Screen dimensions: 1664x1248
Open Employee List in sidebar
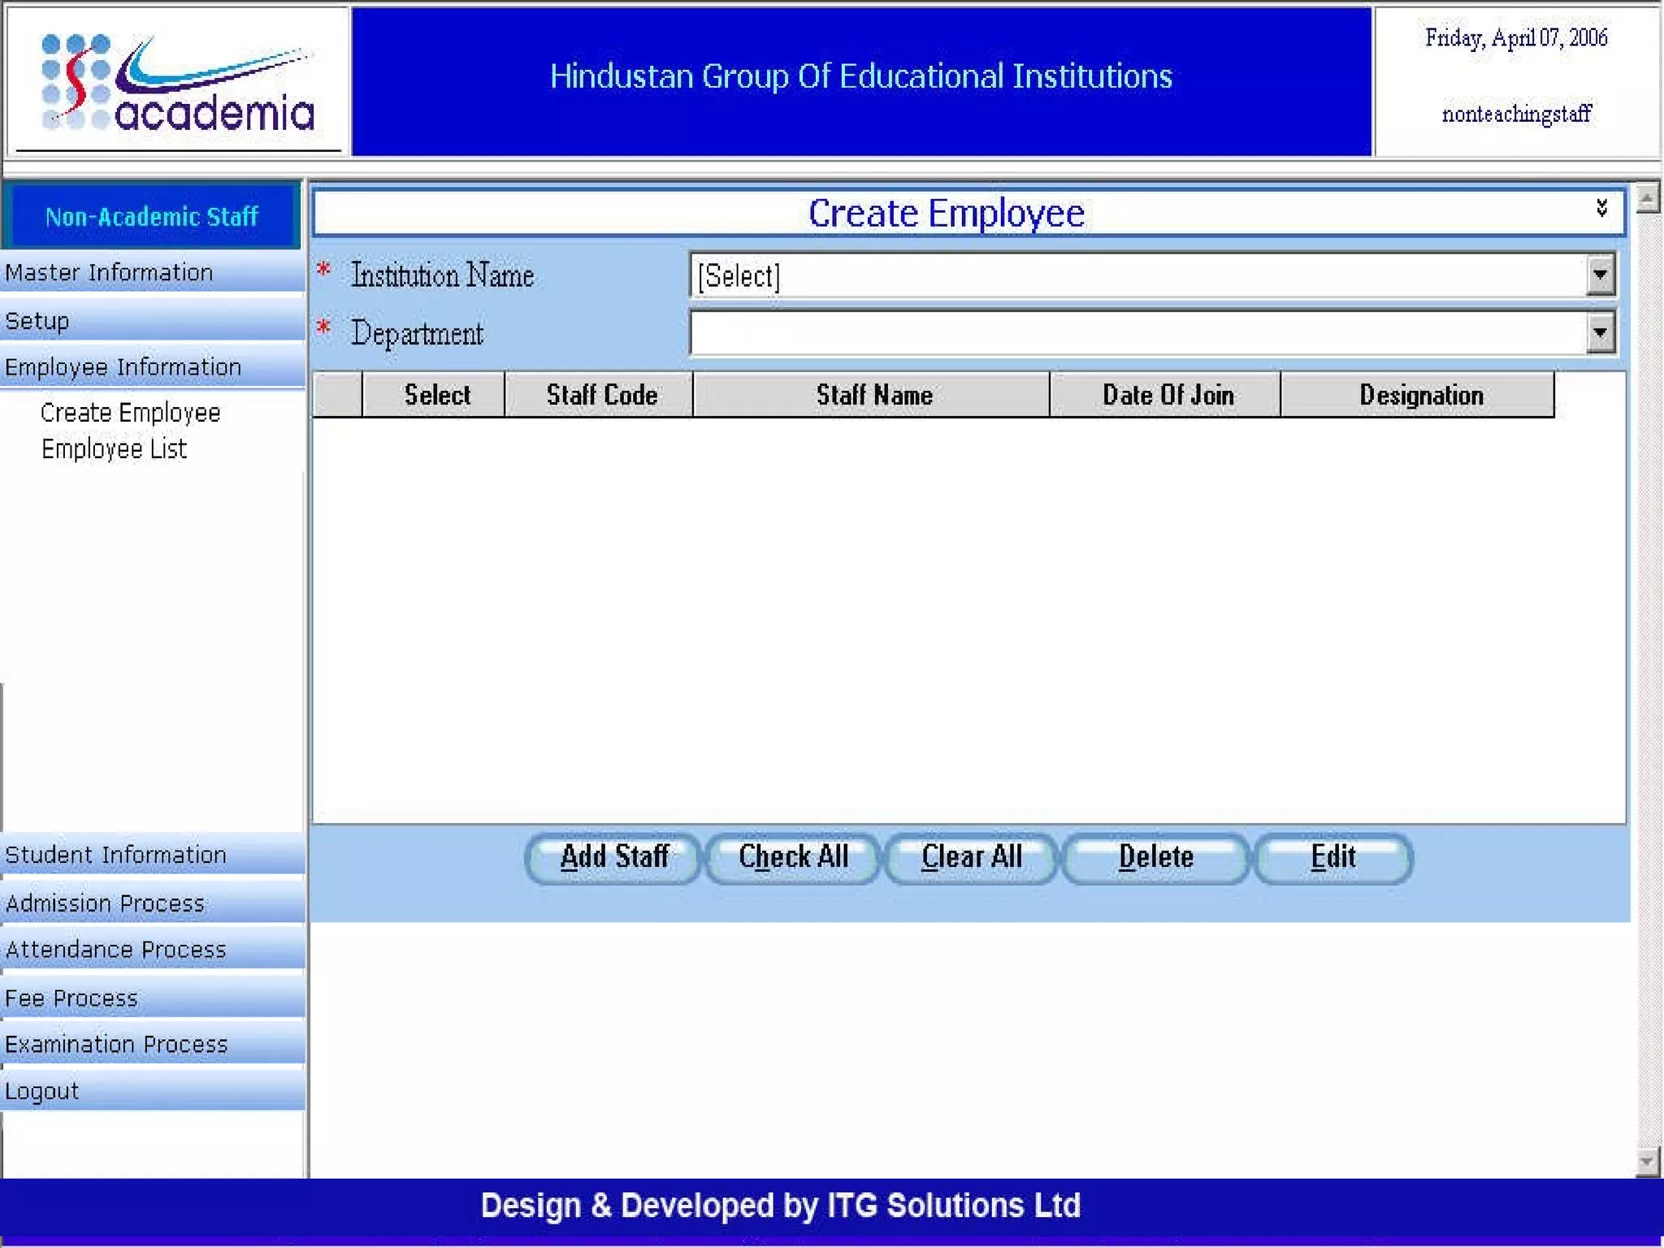[x=114, y=449]
